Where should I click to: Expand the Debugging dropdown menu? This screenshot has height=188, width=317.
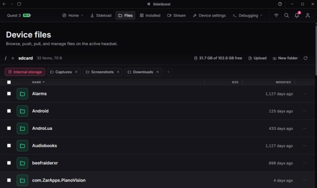click(x=248, y=15)
